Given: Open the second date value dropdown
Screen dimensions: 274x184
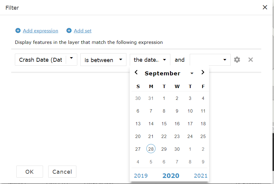Looking at the screenshot, I should coord(225,60).
